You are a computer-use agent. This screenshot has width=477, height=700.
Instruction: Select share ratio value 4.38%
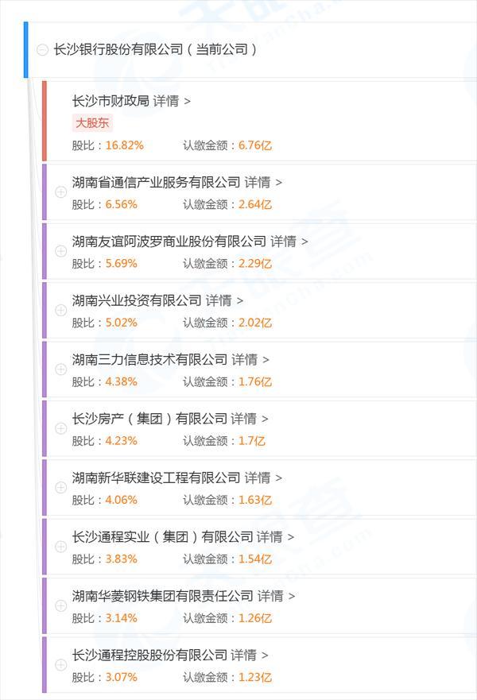click(122, 382)
